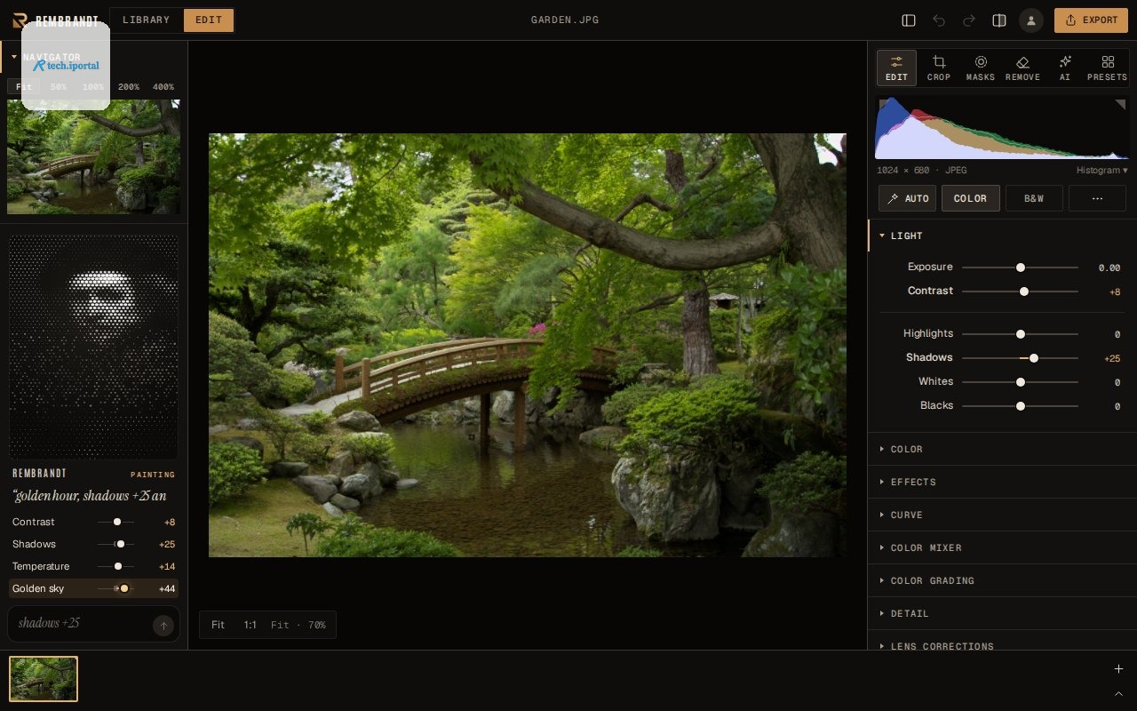Click the Rembrandt logo icon
The width and height of the screenshot is (1137, 711).
(x=20, y=20)
